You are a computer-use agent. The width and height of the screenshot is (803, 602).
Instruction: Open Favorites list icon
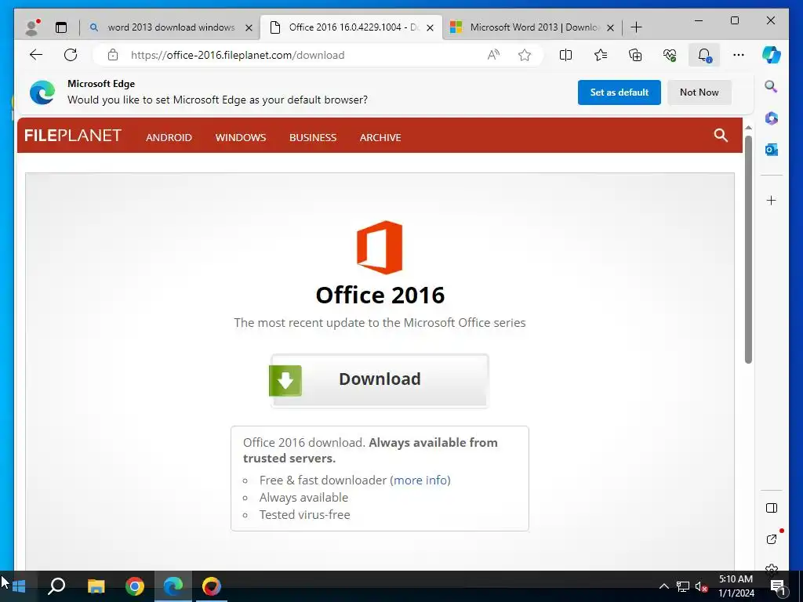tap(600, 55)
